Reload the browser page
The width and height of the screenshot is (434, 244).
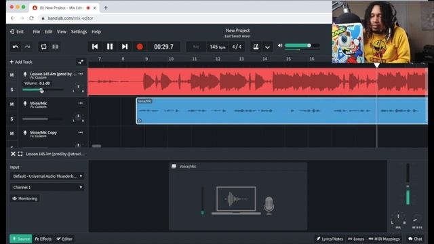tap(31, 18)
